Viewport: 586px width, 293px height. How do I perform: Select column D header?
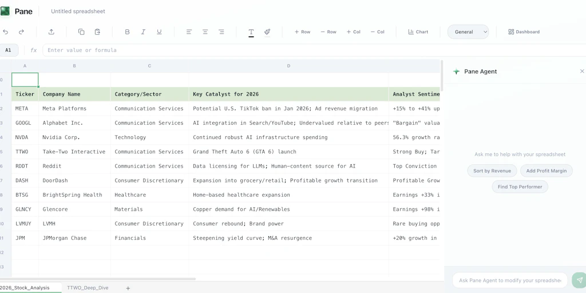tap(288, 66)
